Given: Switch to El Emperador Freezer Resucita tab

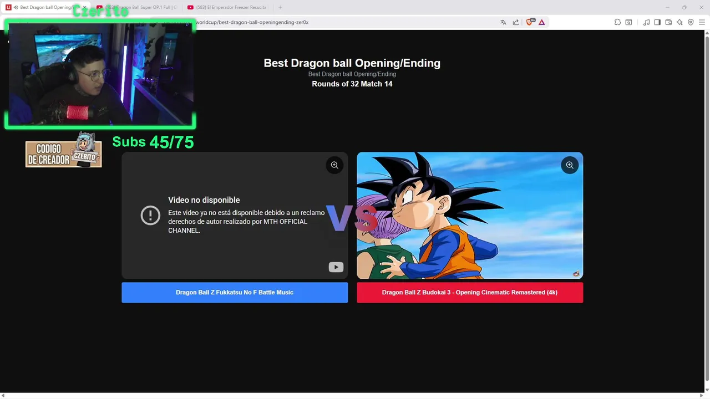Looking at the screenshot, I should [x=228, y=7].
